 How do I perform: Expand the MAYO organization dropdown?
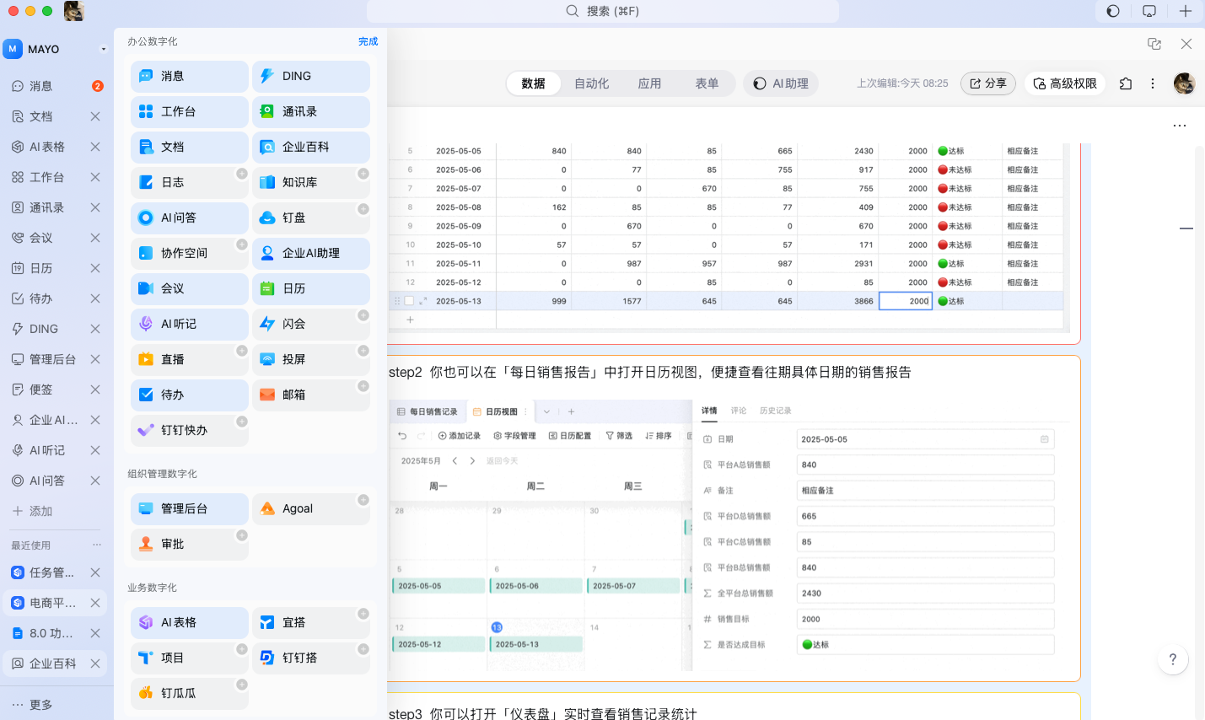[x=104, y=49]
